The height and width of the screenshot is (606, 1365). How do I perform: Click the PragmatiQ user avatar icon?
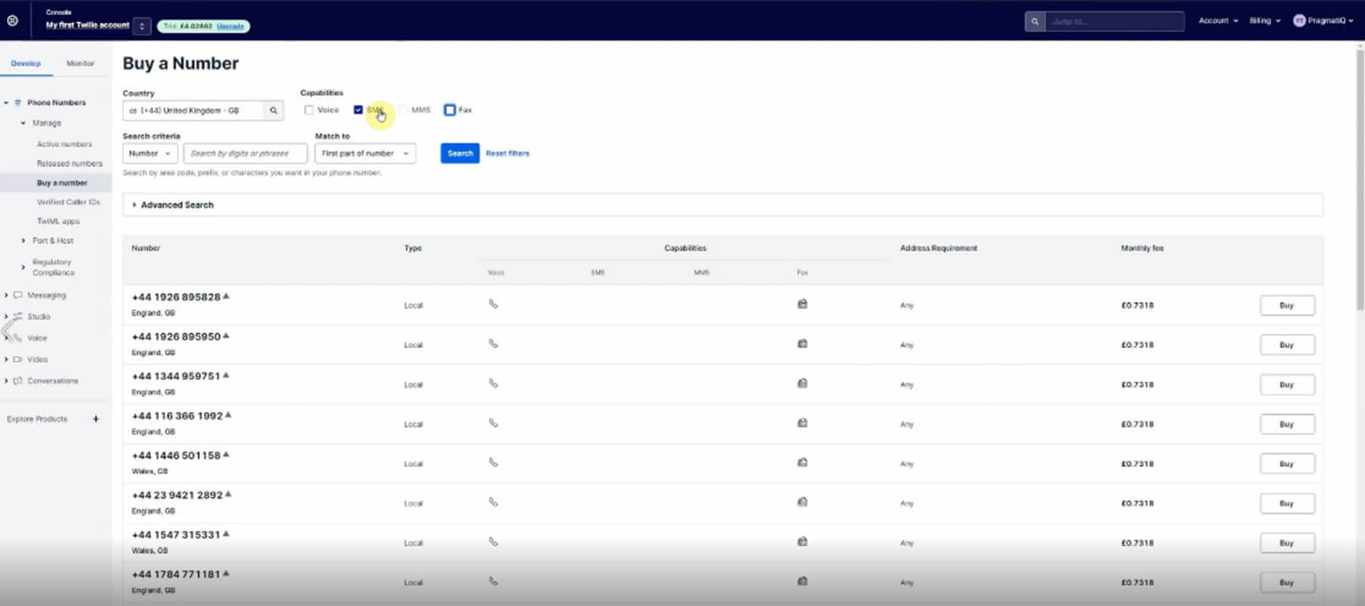tap(1299, 20)
